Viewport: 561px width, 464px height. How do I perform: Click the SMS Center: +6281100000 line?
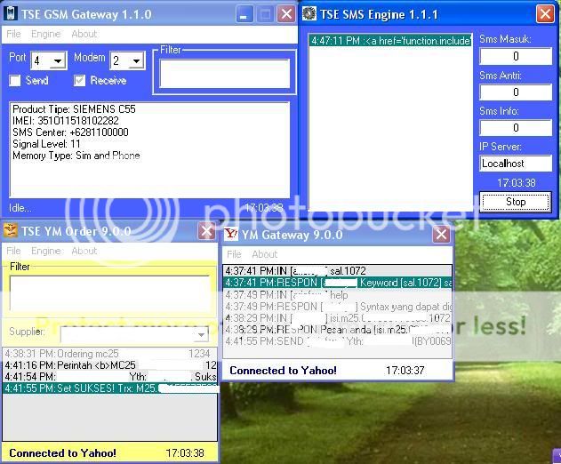click(70, 132)
